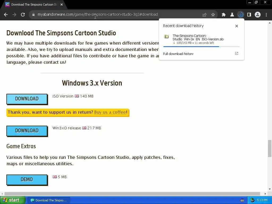Click the DEMO button
The width and height of the screenshot is (272, 204).
pyautogui.click(x=27, y=180)
